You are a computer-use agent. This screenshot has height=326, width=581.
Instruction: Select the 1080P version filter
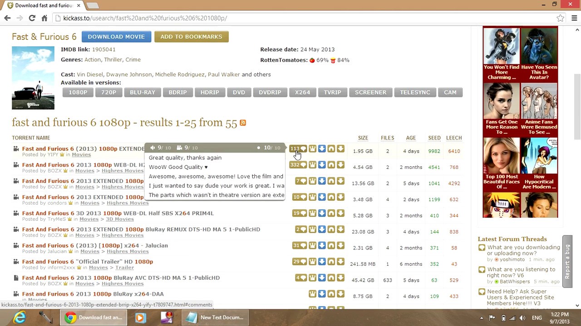point(78,92)
